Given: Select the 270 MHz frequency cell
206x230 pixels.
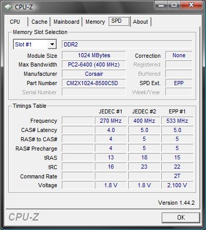Looking at the screenshot, I should 111,121.
